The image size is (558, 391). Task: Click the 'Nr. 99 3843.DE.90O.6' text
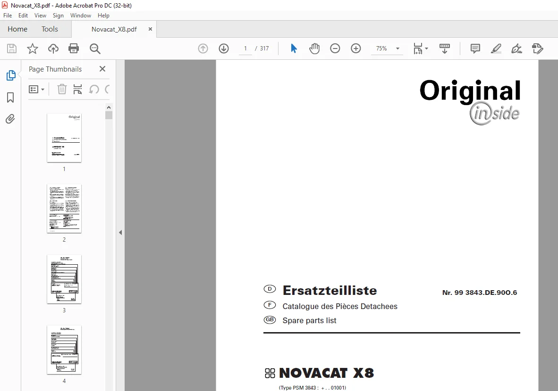click(479, 293)
